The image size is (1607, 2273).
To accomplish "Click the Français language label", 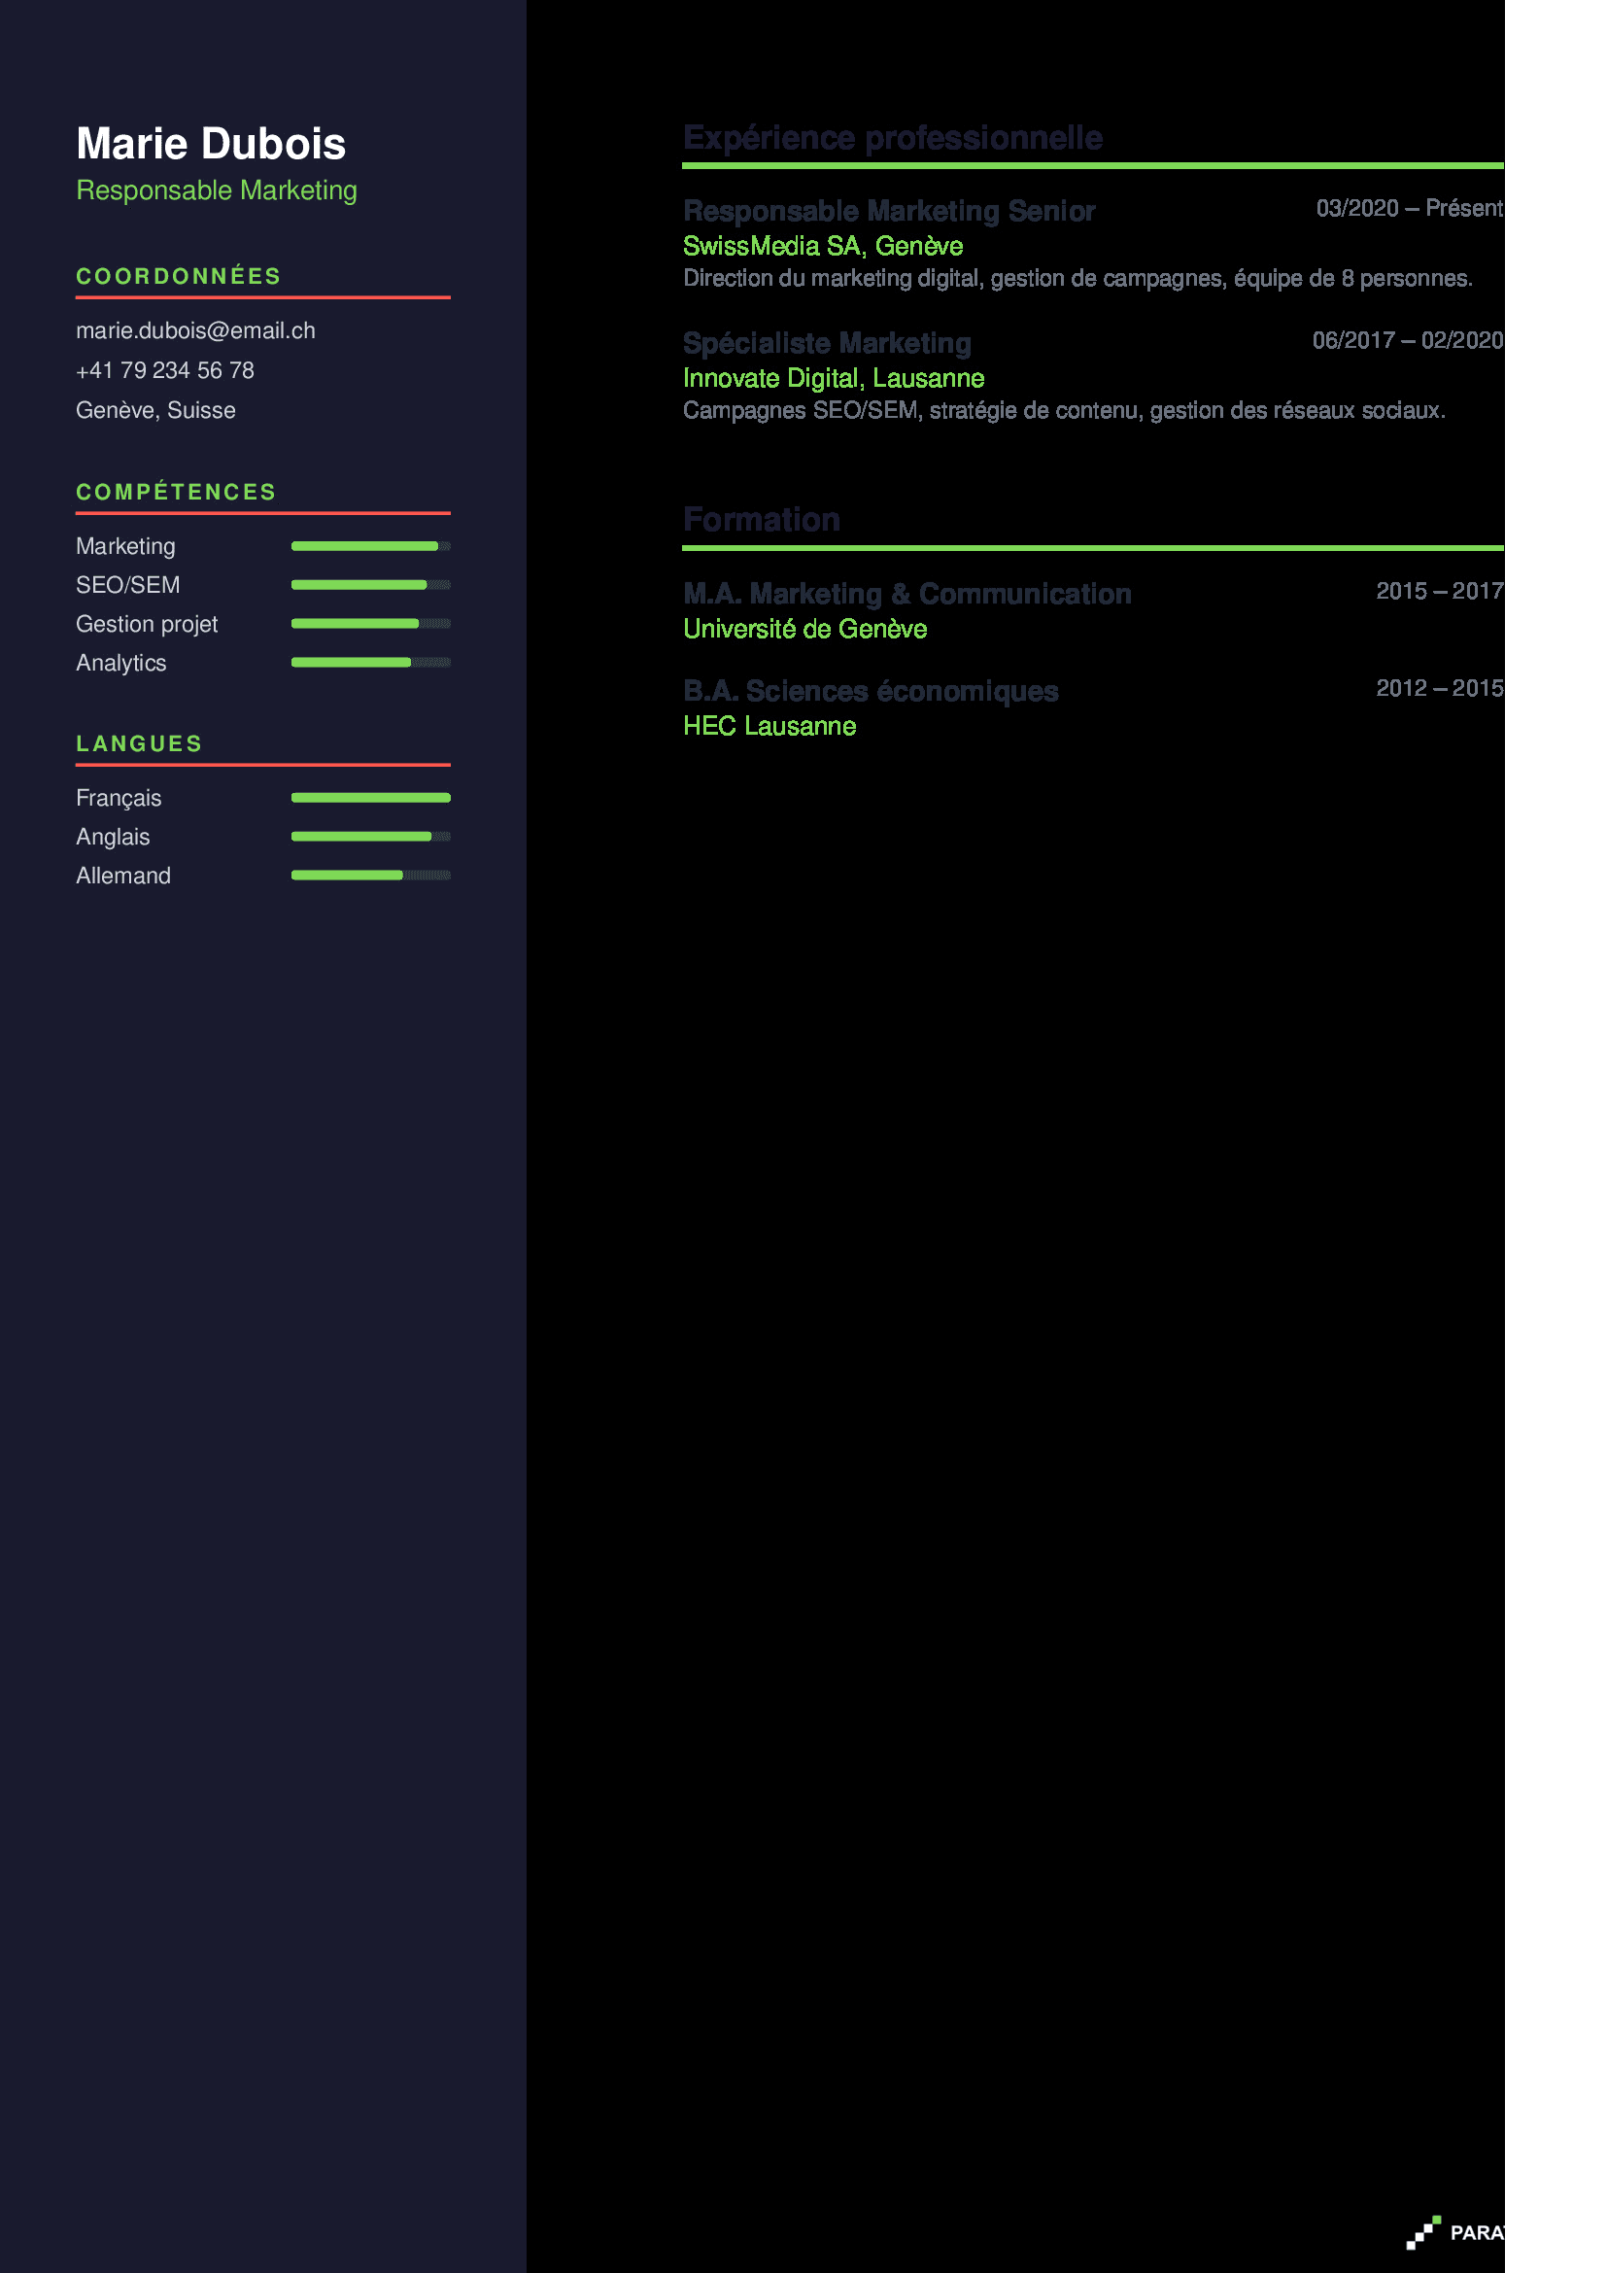I will [x=119, y=798].
